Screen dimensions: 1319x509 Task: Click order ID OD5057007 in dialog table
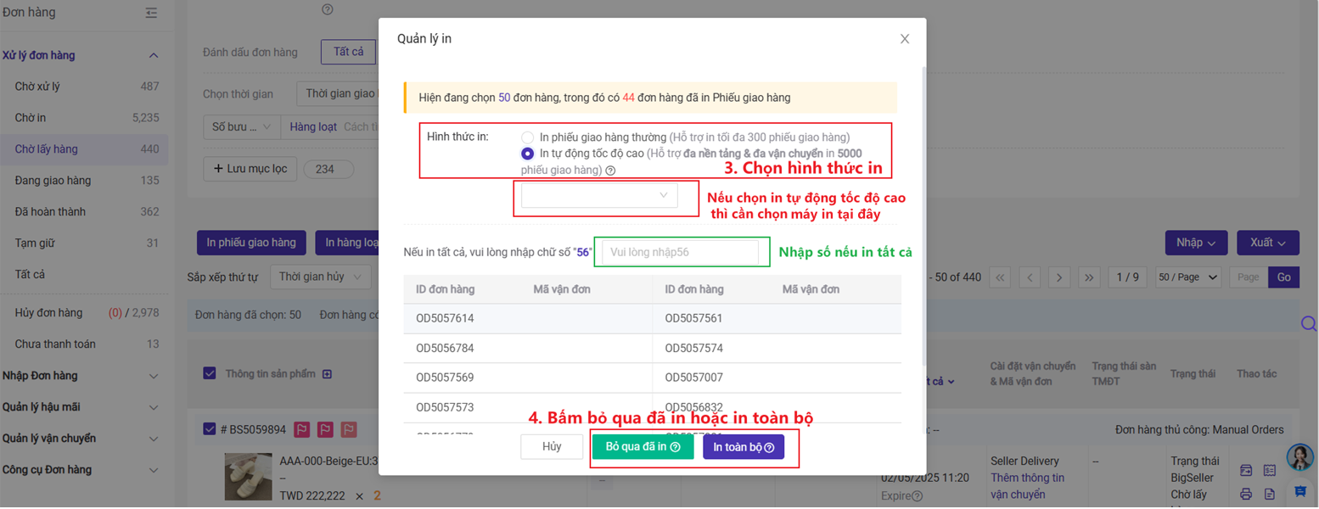click(694, 378)
